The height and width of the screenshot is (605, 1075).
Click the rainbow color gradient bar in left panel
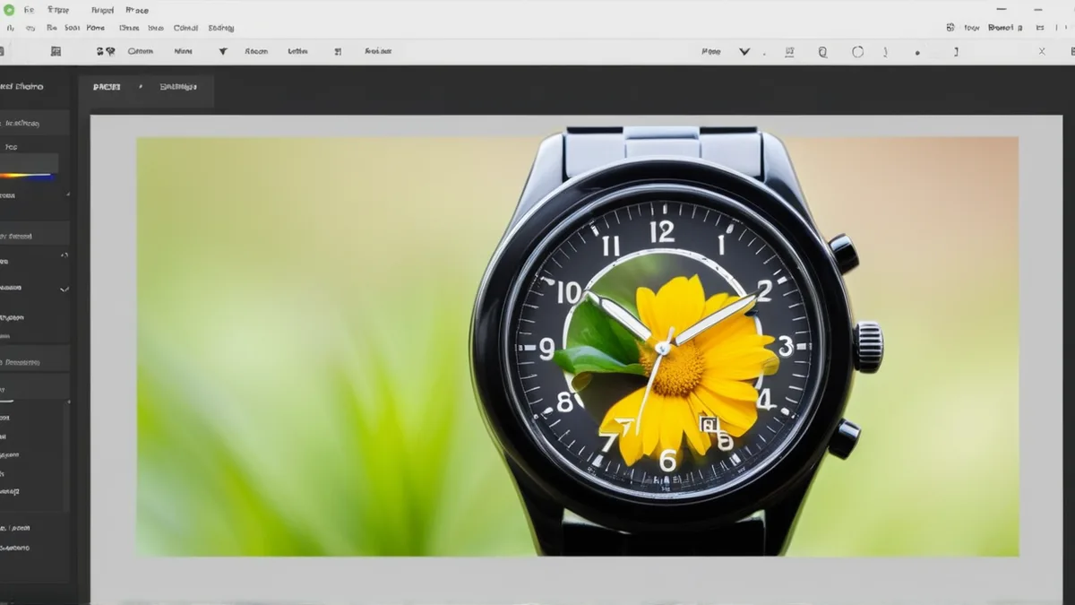click(x=28, y=176)
